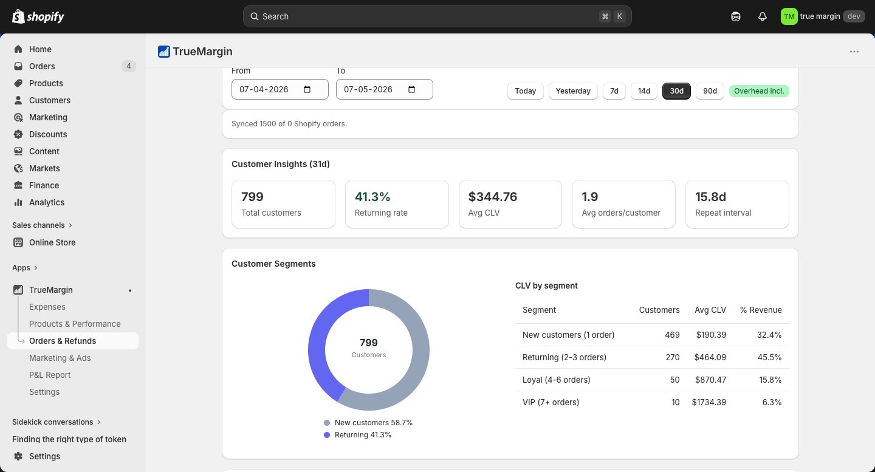Select the Today date range
The width and height of the screenshot is (875, 472).
(526, 91)
